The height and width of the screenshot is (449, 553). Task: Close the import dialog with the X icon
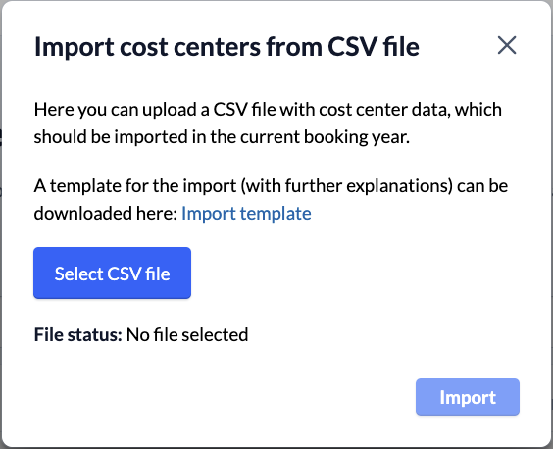point(507,45)
